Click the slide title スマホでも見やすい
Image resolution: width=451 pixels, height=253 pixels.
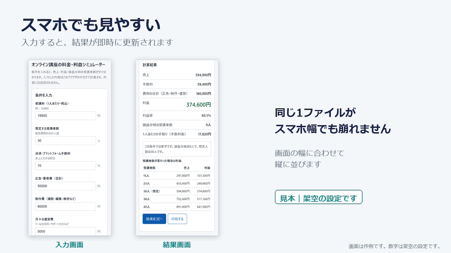91,25
